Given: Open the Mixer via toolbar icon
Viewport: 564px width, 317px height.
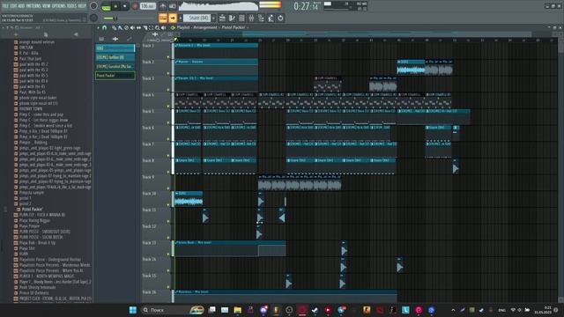Looking at the screenshot, I should click(x=251, y=18).
